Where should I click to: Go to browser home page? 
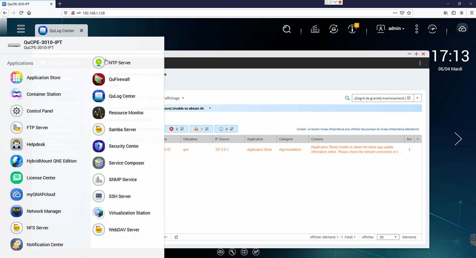(x=29, y=13)
